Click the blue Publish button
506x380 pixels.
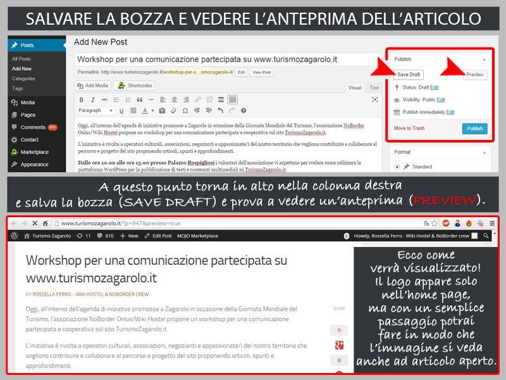tap(475, 129)
